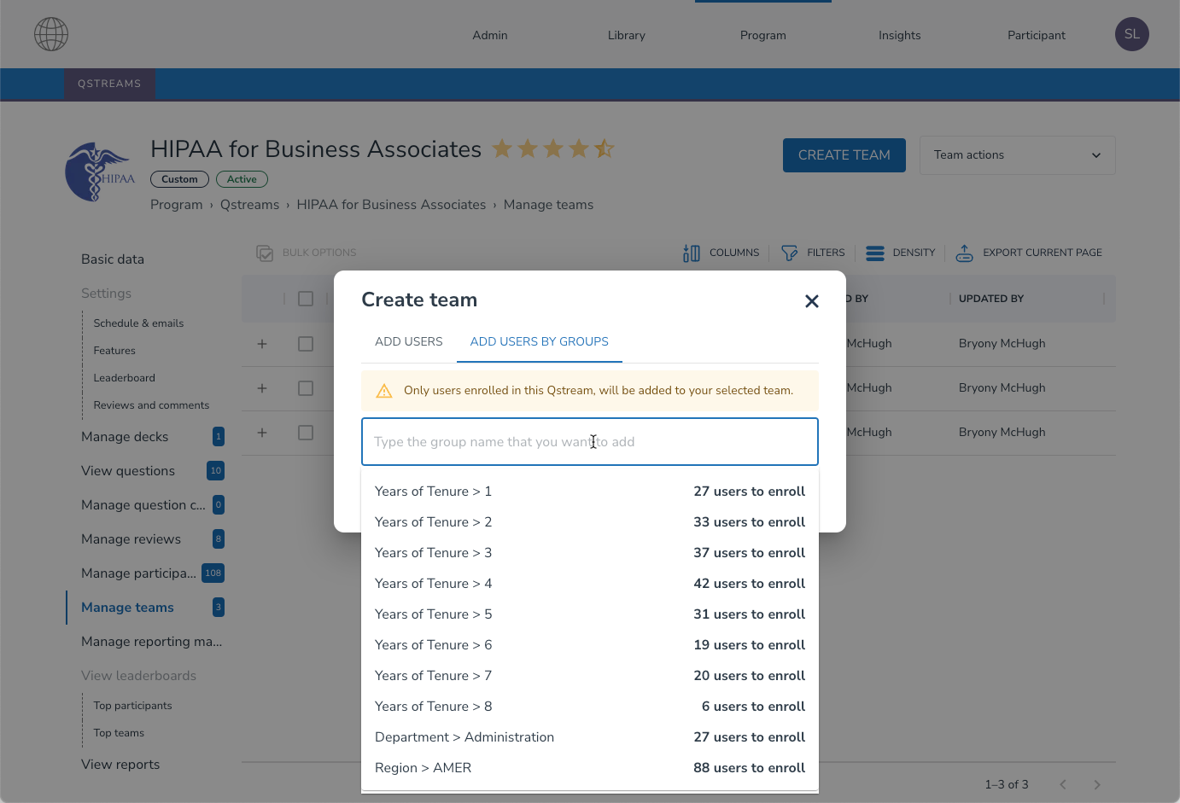Screen dimensions: 1180x803
Task: Click the QSTREAMS sub-navigation tab
Action: (109, 84)
